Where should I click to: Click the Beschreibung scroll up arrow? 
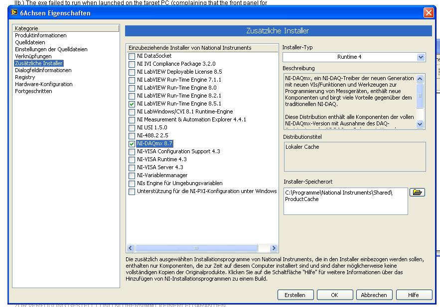(x=420, y=79)
